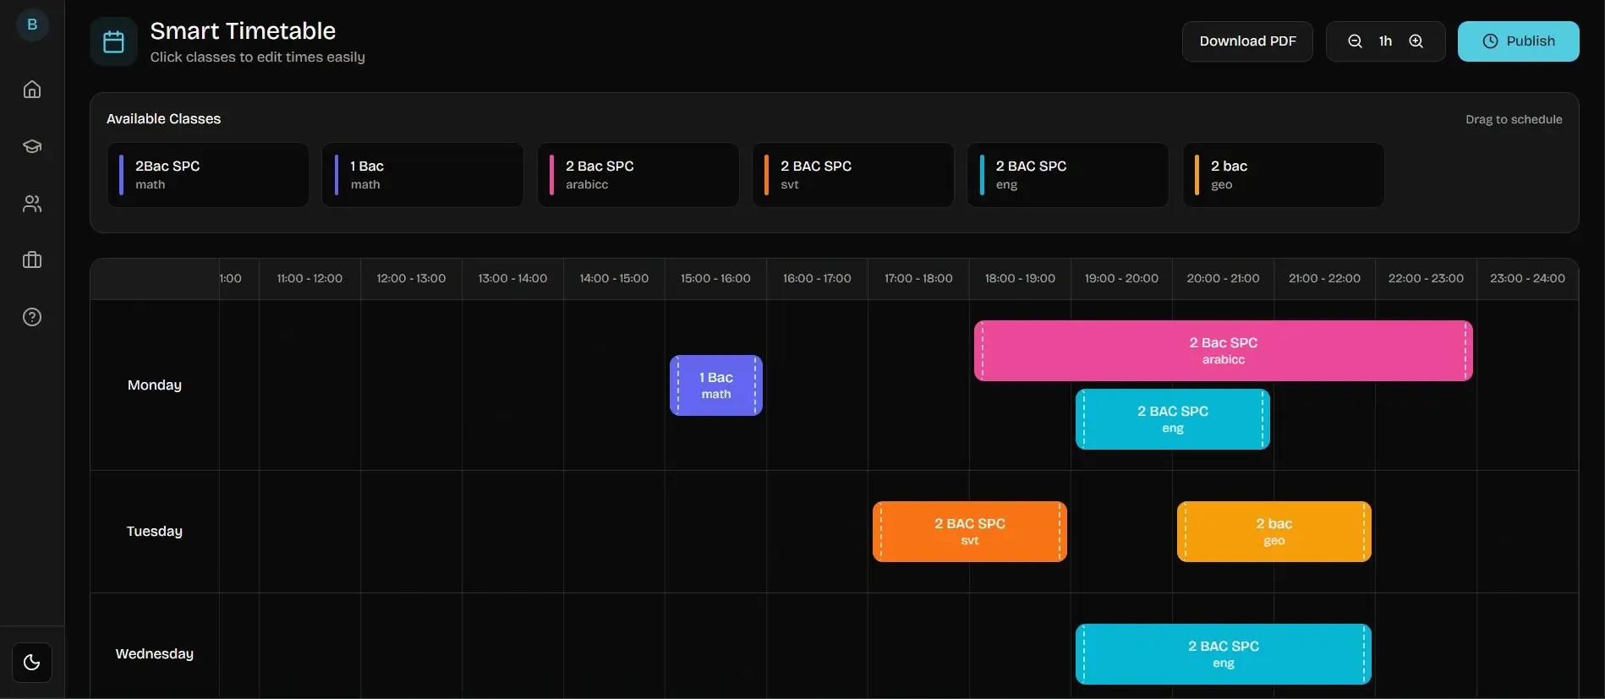Click Wednesday's 2 BAC SPC eng block
This screenshot has height=699, width=1605.
[1223, 654]
